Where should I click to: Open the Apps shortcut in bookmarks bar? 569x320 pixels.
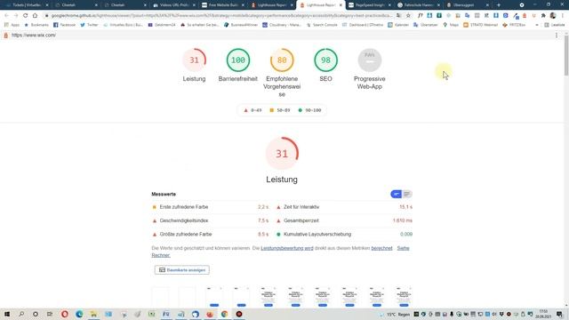pos(12,25)
